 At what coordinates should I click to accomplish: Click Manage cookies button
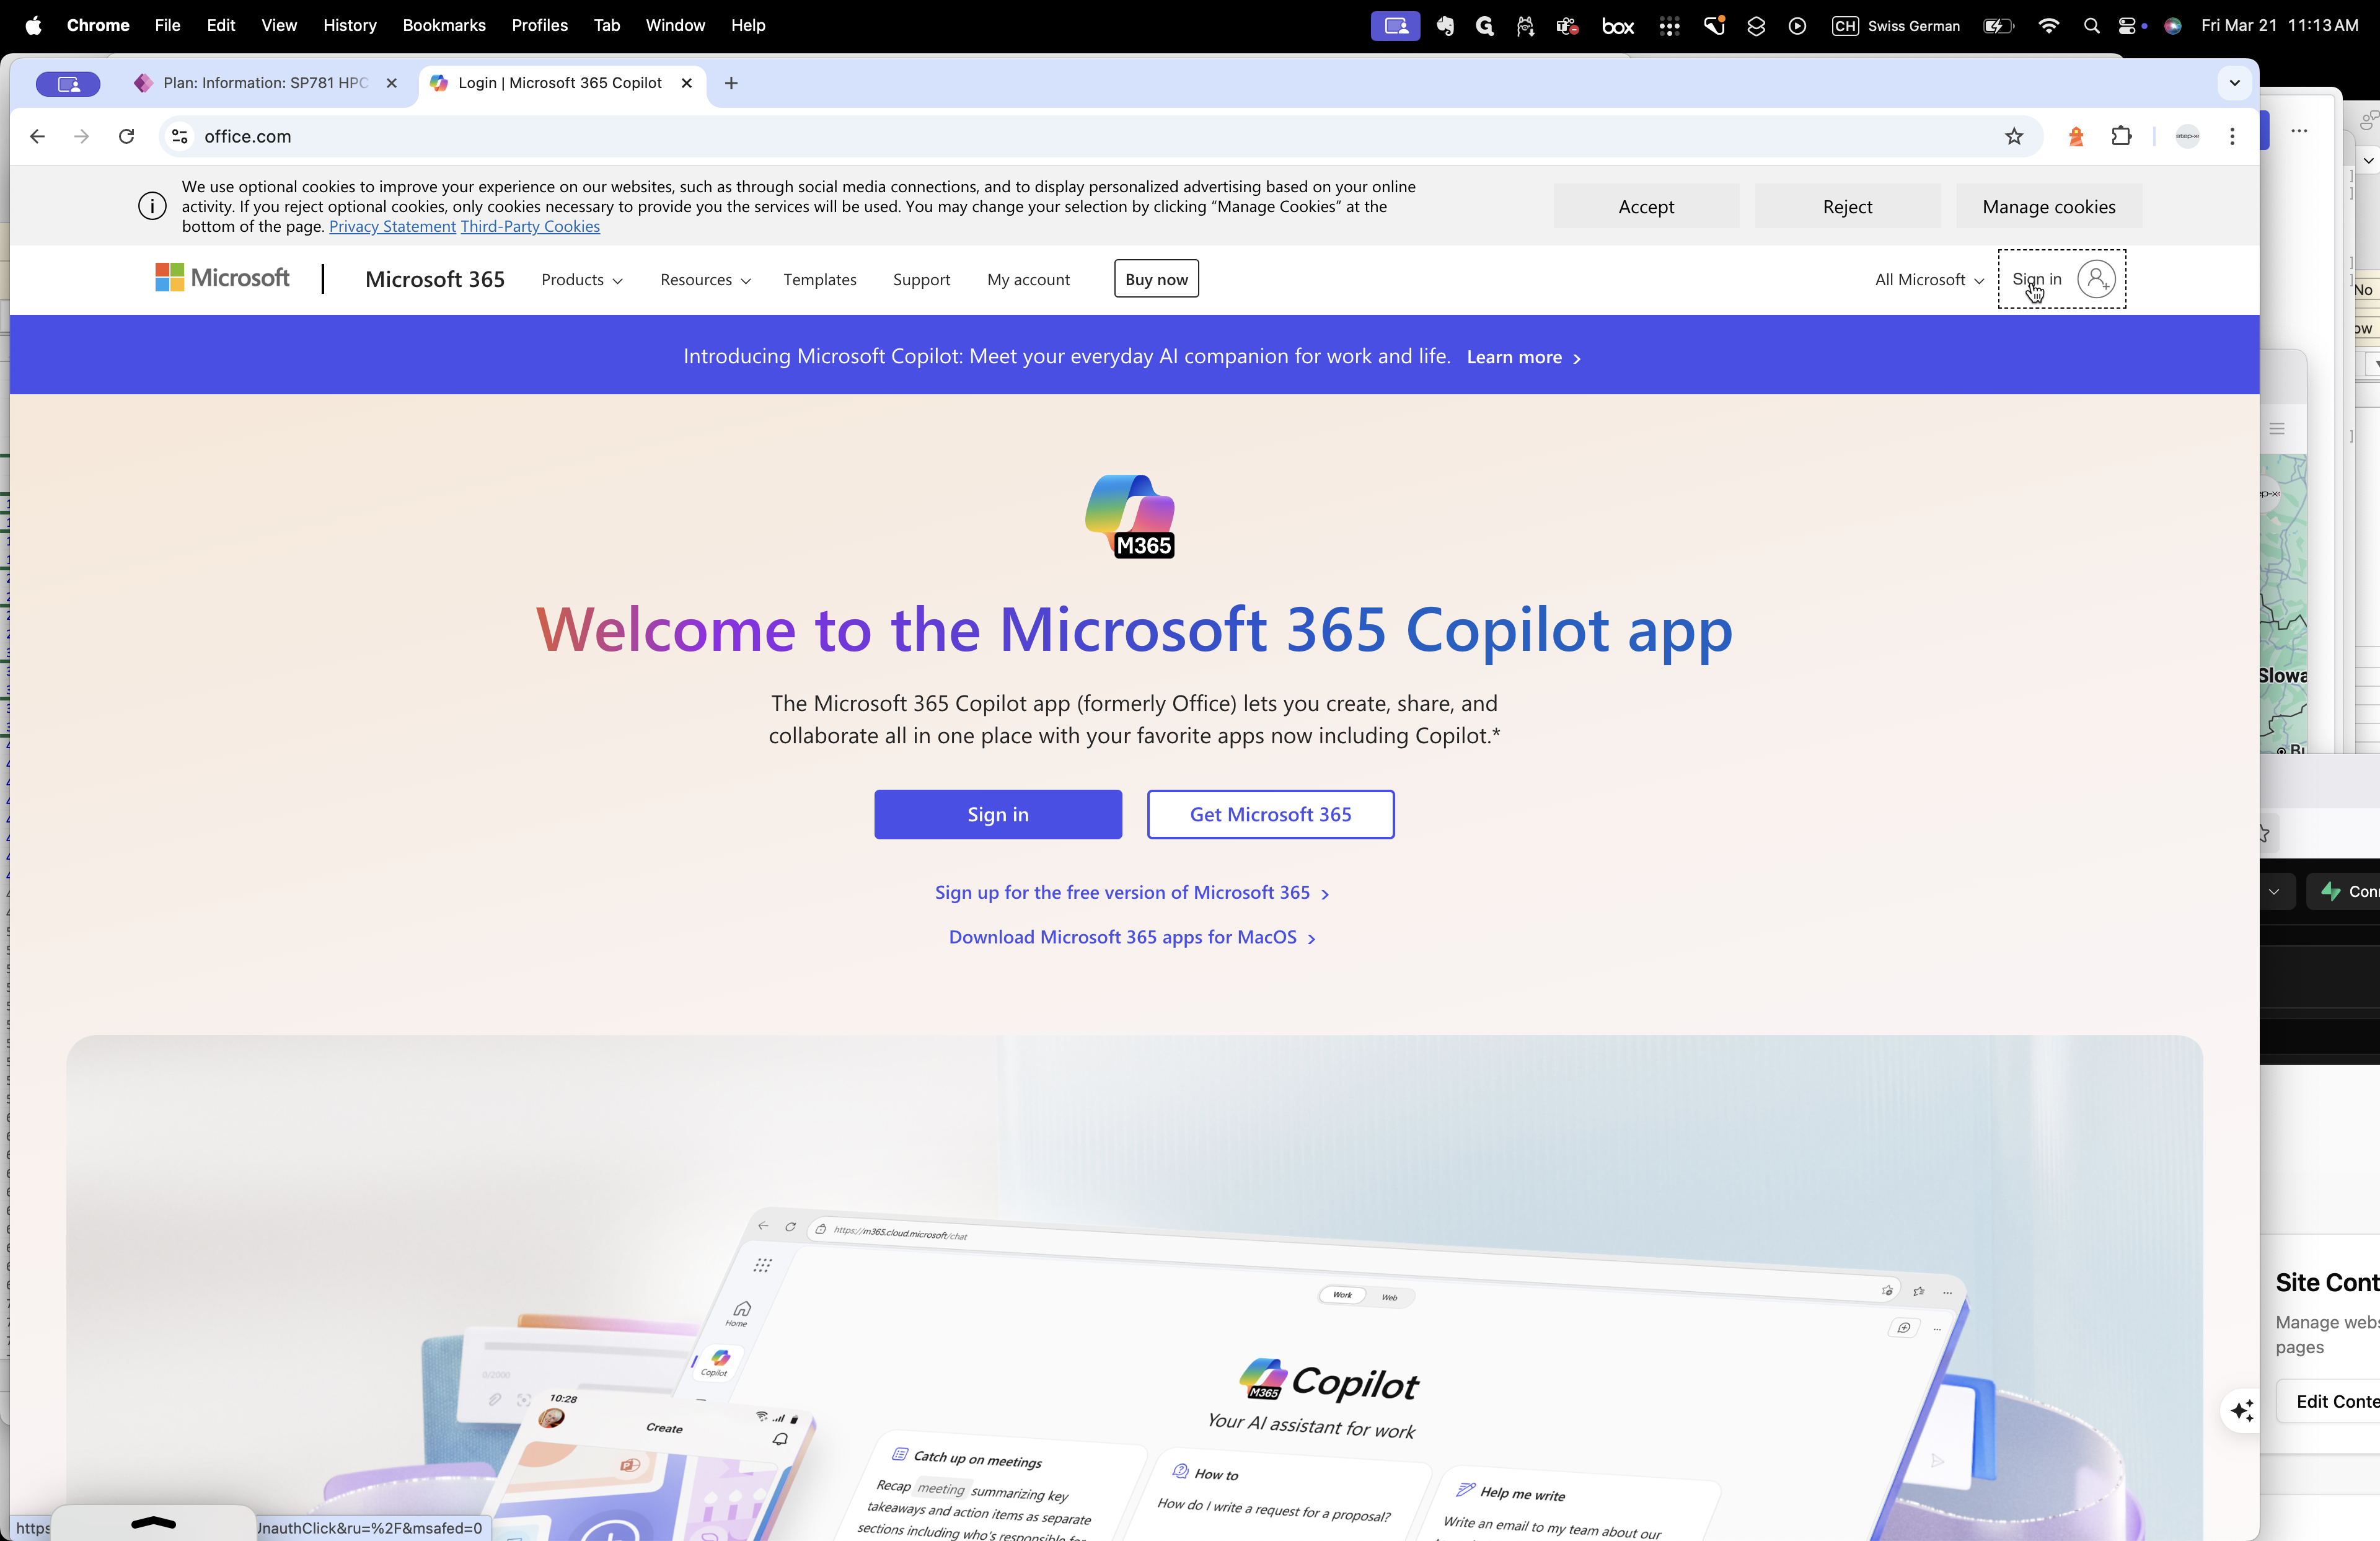(x=2049, y=206)
